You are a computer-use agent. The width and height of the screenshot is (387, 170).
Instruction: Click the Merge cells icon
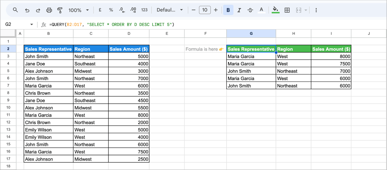(x=299, y=10)
